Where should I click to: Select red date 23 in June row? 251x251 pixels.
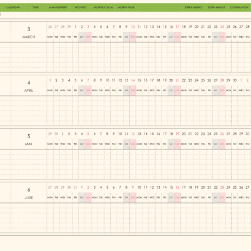[x=222, y=187]
